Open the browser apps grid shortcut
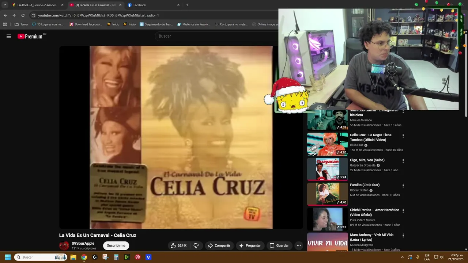 point(5,24)
